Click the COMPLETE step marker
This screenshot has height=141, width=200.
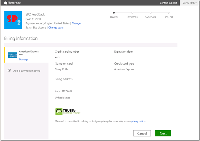click(151, 13)
